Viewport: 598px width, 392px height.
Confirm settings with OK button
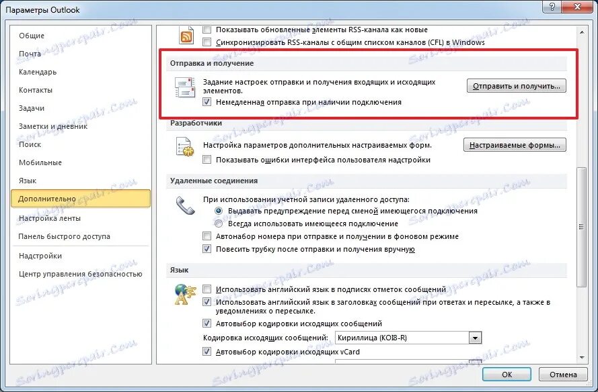coord(507,375)
